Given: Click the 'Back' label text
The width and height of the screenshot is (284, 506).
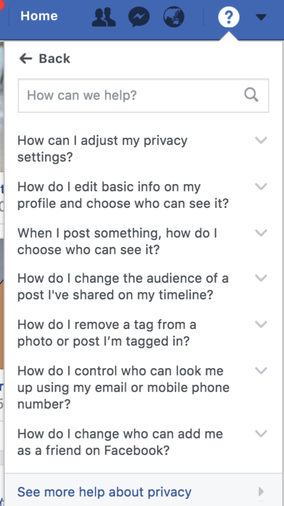Looking at the screenshot, I should [x=54, y=59].
